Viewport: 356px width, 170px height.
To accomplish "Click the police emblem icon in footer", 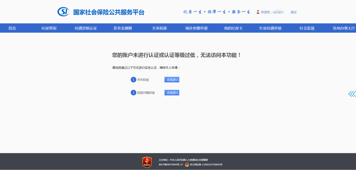I will click(x=187, y=164).
